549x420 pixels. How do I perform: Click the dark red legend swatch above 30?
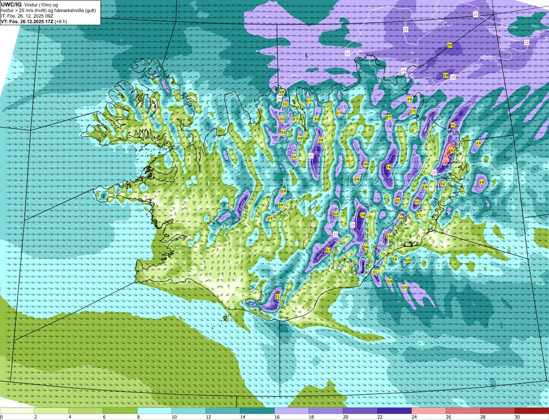(x=532, y=411)
